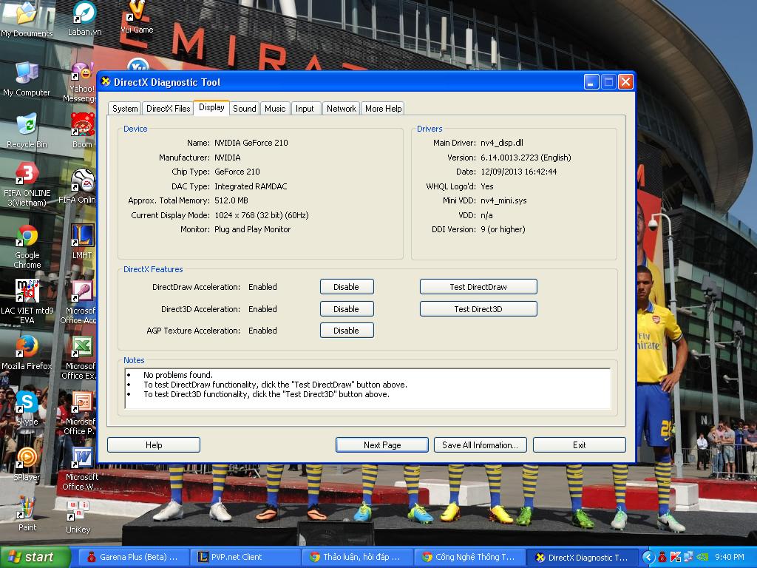Click the Exit button

click(x=580, y=444)
